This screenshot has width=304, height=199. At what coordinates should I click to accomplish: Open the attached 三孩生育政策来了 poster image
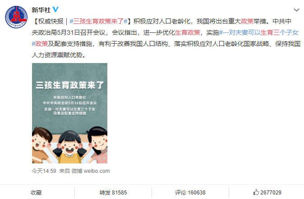69,113
